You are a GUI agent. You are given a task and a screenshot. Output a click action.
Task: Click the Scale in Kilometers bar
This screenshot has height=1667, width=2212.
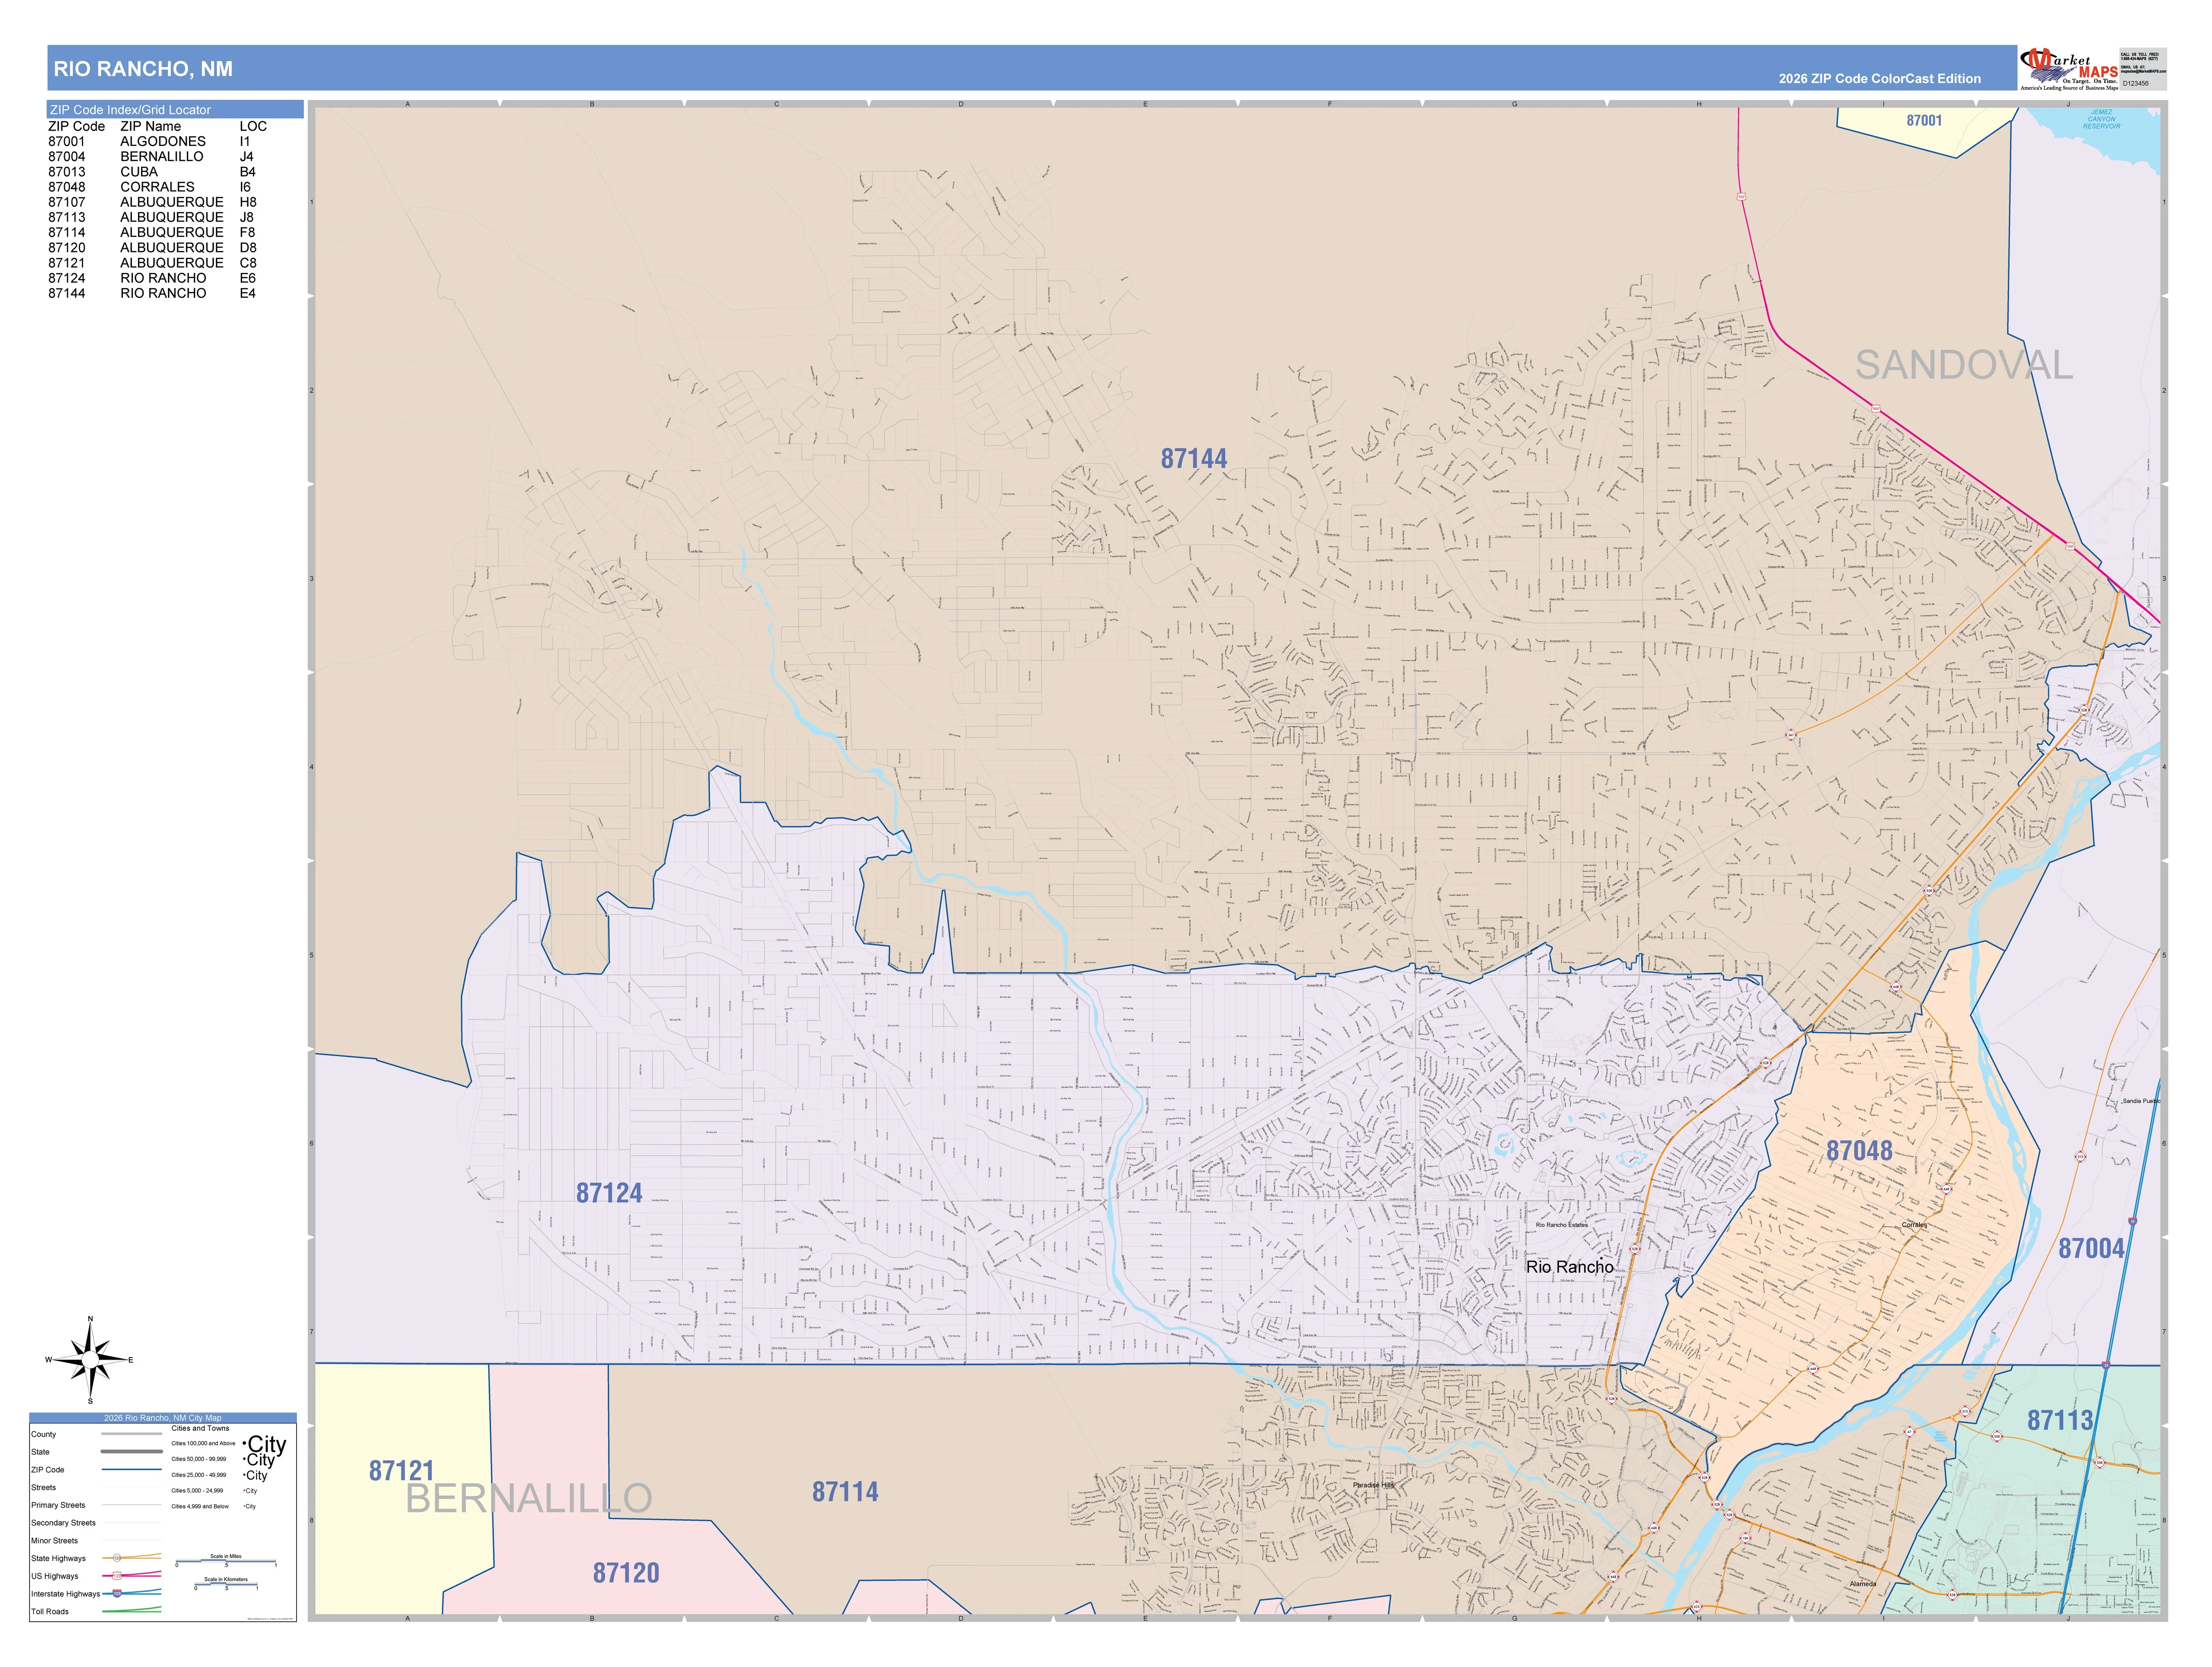[x=226, y=1584]
